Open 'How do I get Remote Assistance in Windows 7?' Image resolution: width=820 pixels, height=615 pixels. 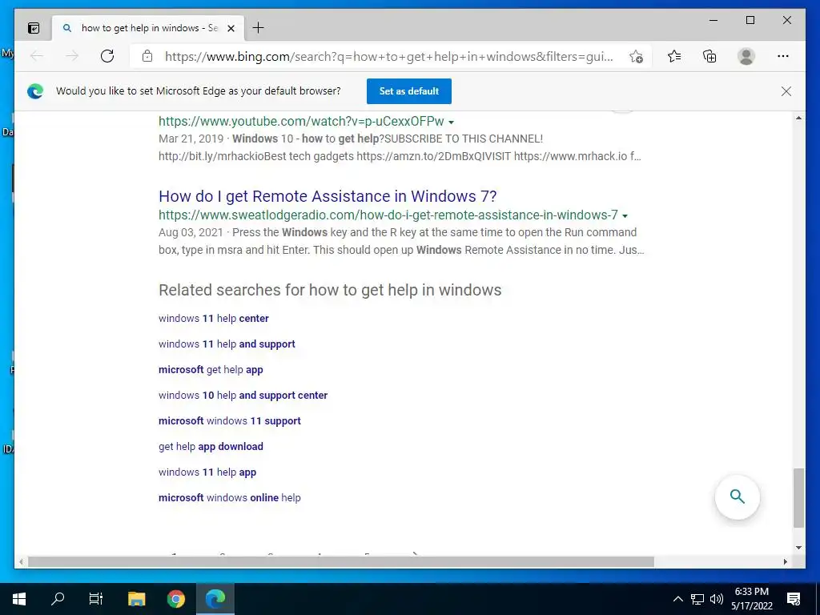[328, 196]
